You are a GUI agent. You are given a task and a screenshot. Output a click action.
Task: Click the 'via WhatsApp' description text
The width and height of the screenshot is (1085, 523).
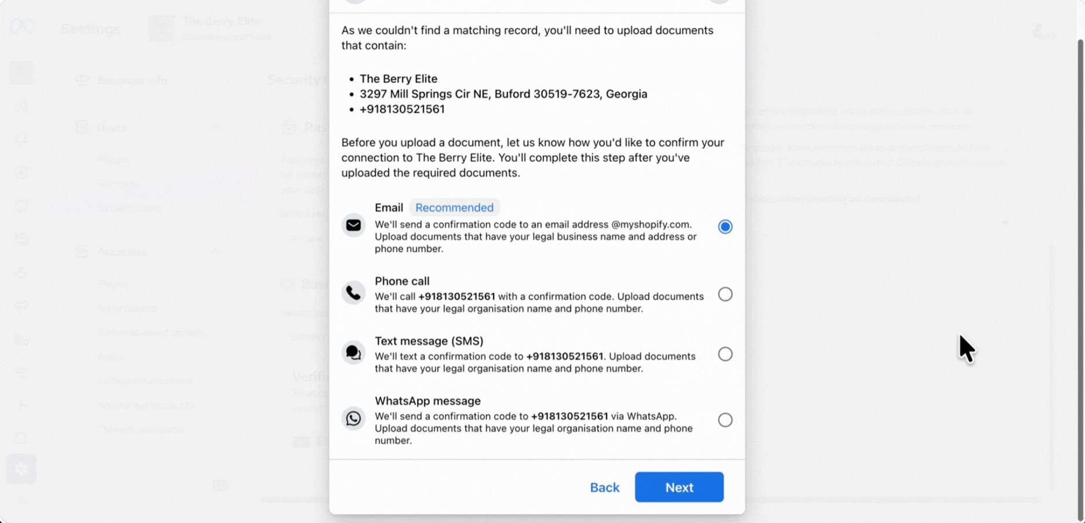point(534,428)
